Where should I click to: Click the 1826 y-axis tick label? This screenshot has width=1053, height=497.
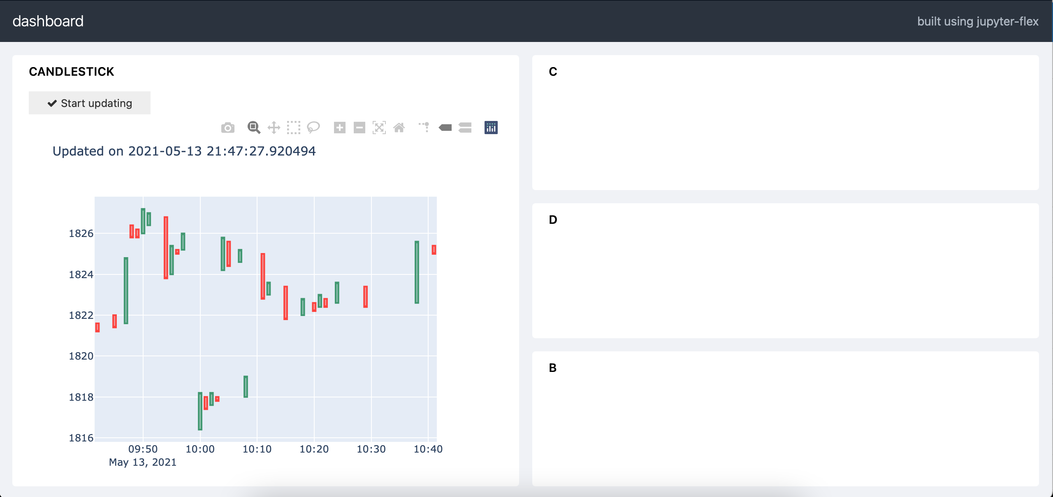point(81,233)
